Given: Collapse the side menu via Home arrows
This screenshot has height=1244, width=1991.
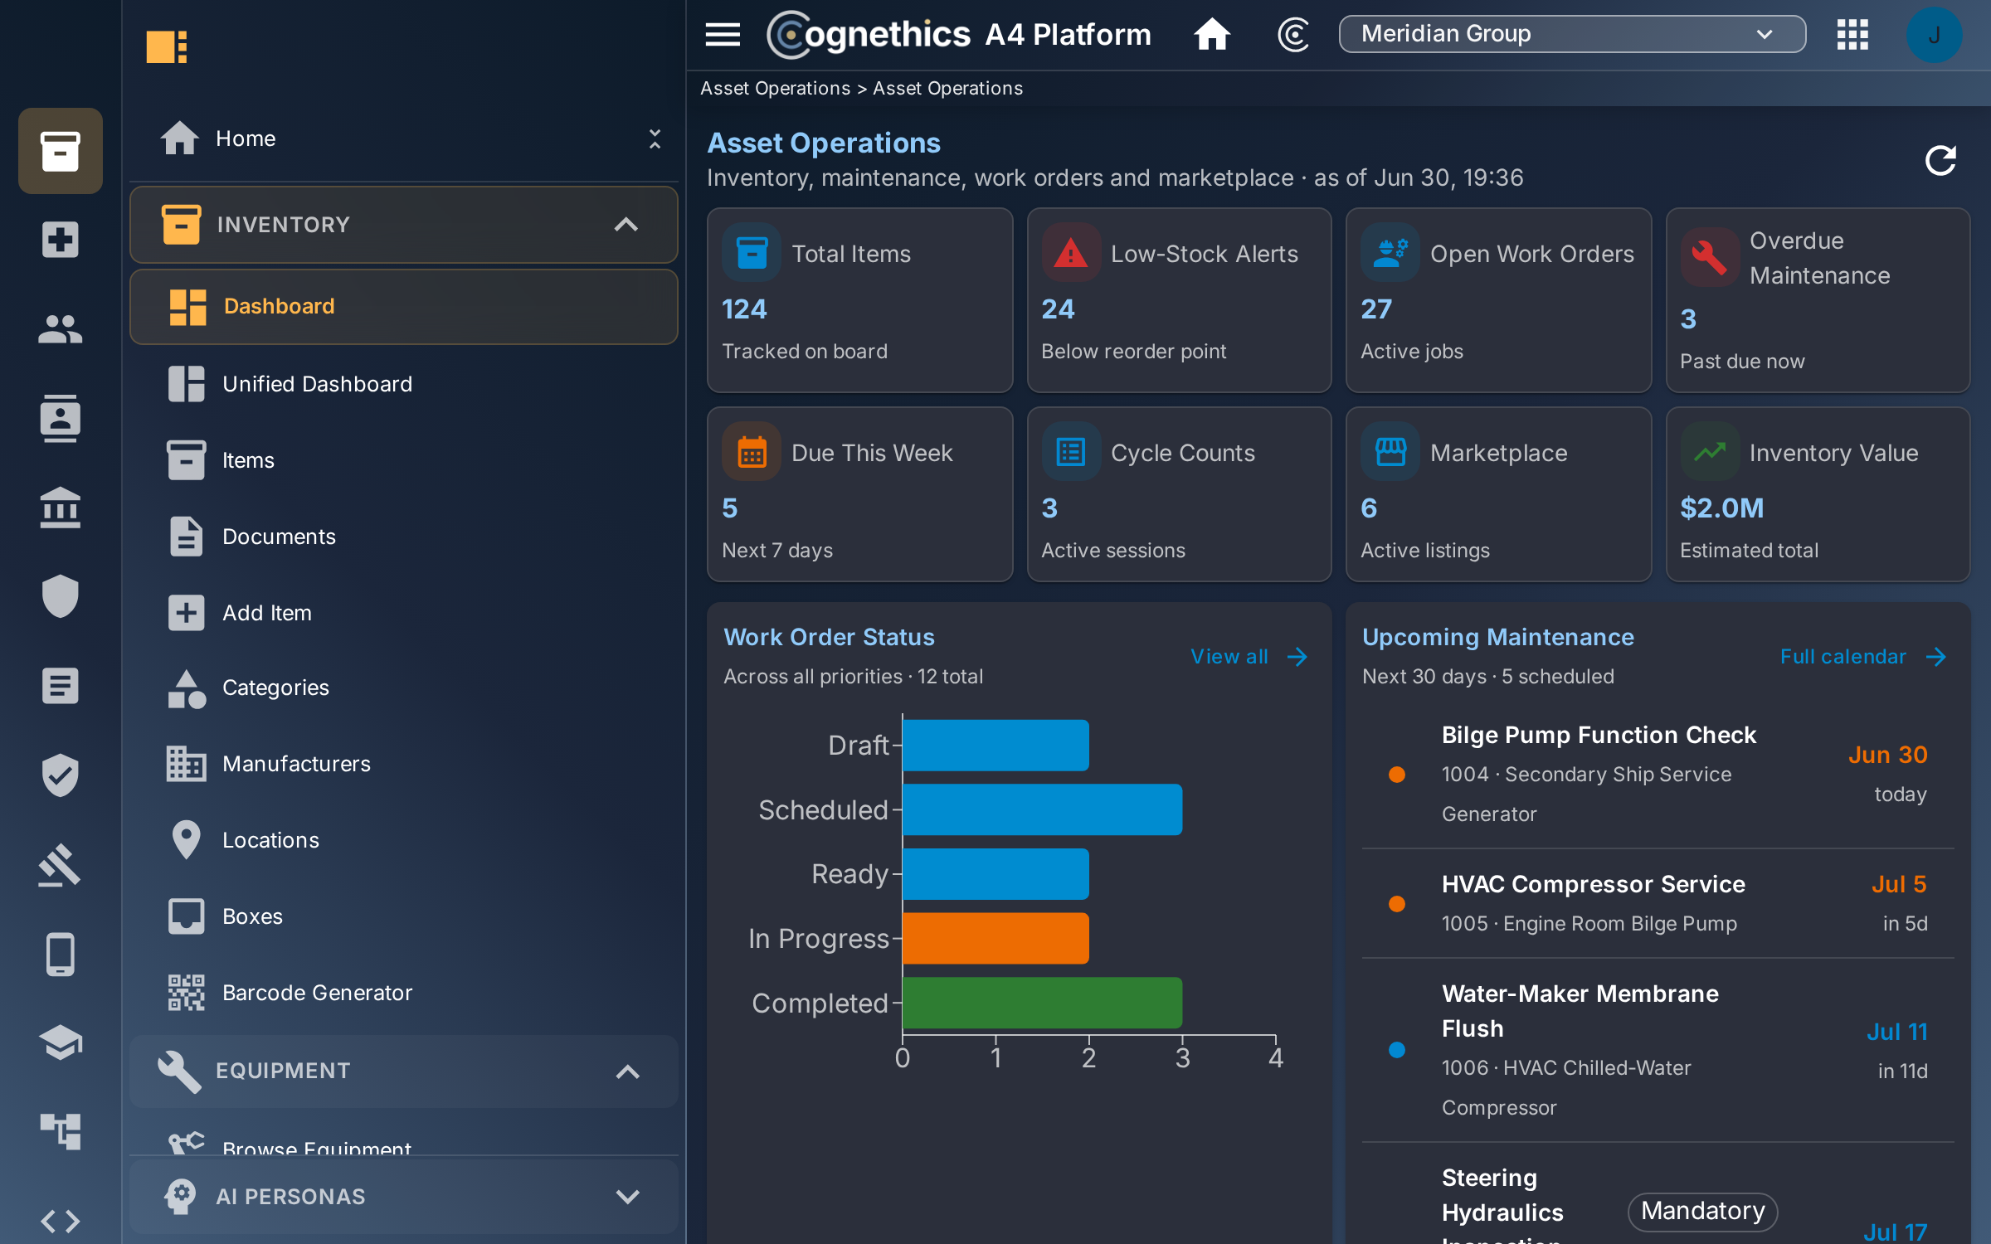Looking at the screenshot, I should point(655,138).
